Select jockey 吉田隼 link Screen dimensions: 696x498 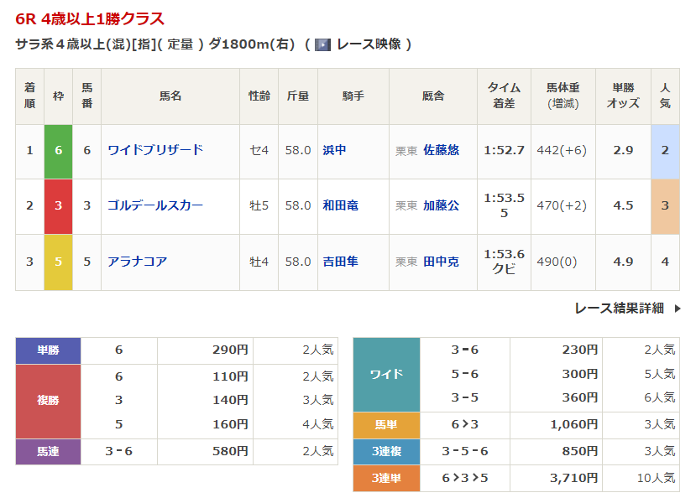340,262
